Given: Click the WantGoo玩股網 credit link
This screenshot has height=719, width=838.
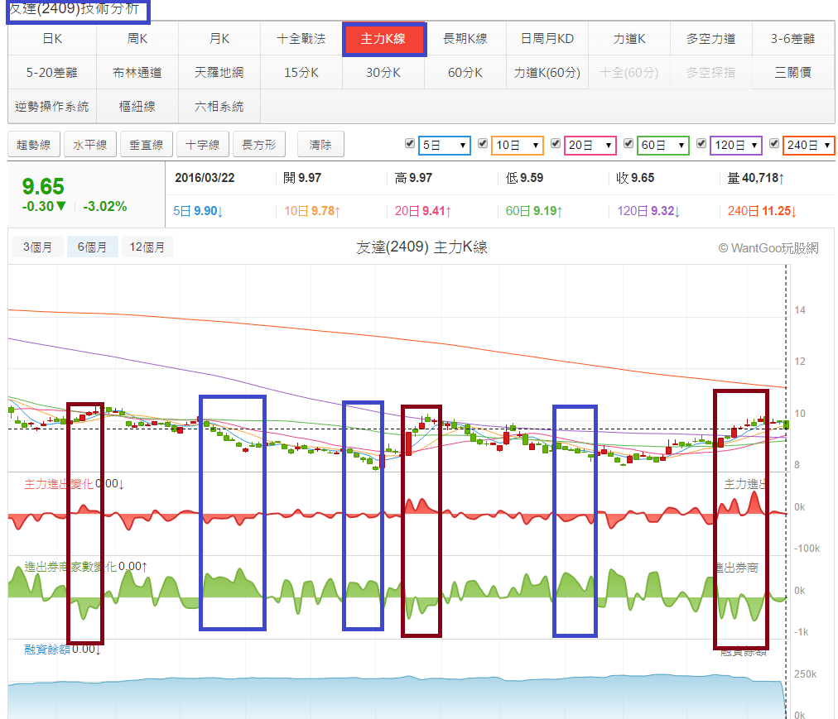Looking at the screenshot, I should click(768, 247).
